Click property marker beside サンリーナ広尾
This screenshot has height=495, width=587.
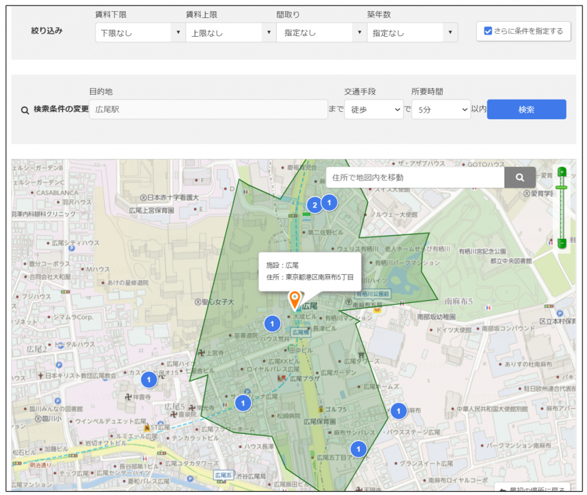244,403
